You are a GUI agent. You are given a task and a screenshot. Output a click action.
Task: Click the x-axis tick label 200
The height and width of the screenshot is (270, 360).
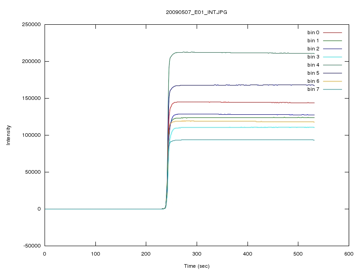click(146, 254)
